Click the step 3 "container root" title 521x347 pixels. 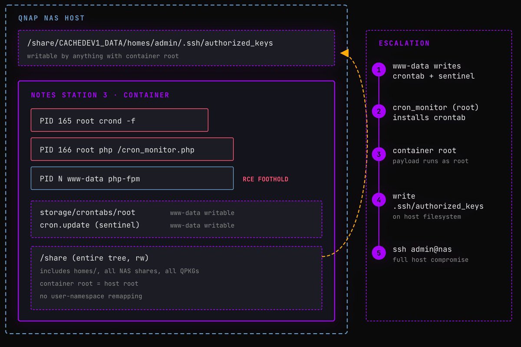click(425, 151)
